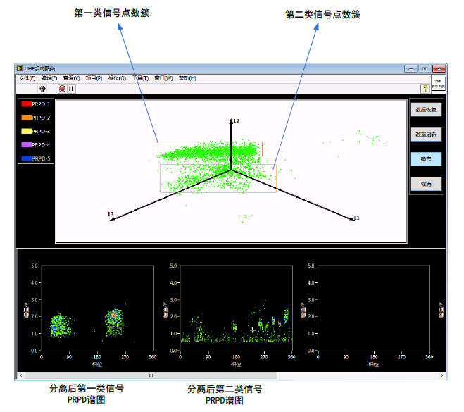464x412 pixels.
Task: Click the 数据刷新 button
Action: pos(426,134)
